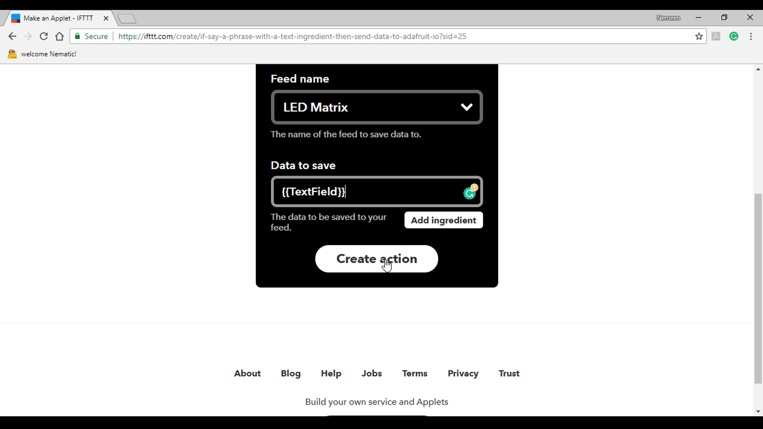Open the Help footer link
Image resolution: width=763 pixels, height=429 pixels.
click(331, 373)
